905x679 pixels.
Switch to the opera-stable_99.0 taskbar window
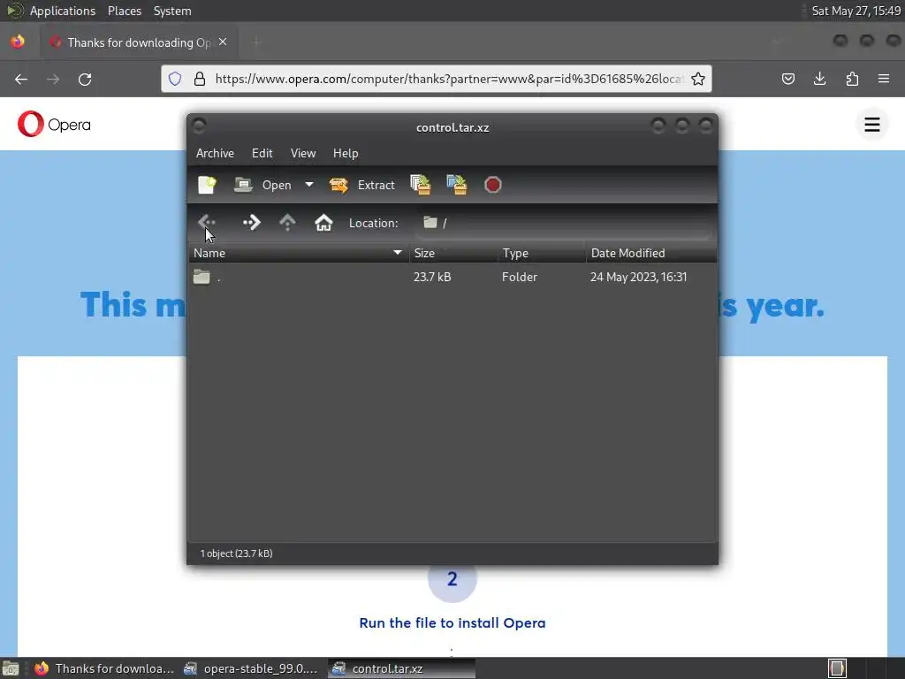pyautogui.click(x=251, y=668)
